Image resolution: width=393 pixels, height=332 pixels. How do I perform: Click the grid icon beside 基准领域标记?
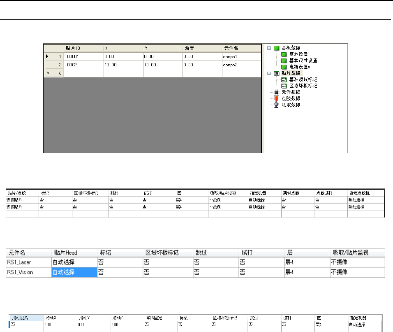click(x=284, y=79)
